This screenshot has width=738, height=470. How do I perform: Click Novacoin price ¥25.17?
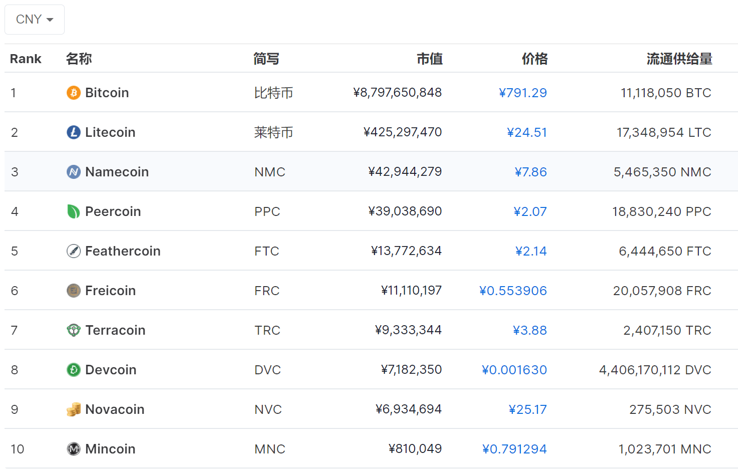(528, 409)
